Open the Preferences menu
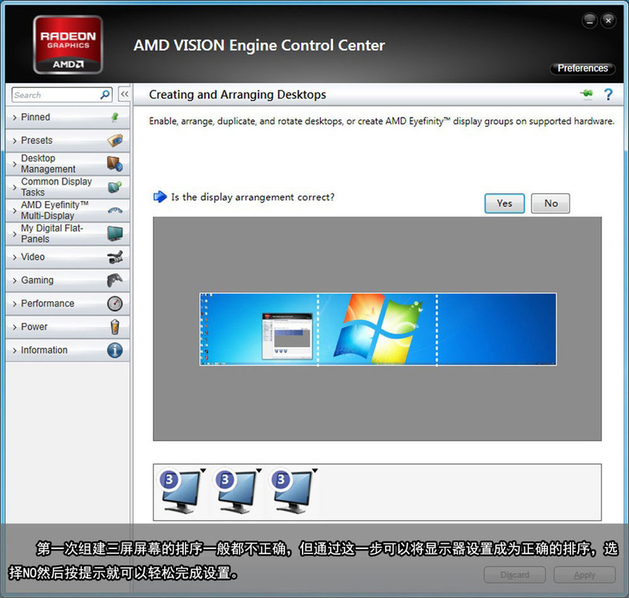629x598 pixels. pyautogui.click(x=582, y=68)
